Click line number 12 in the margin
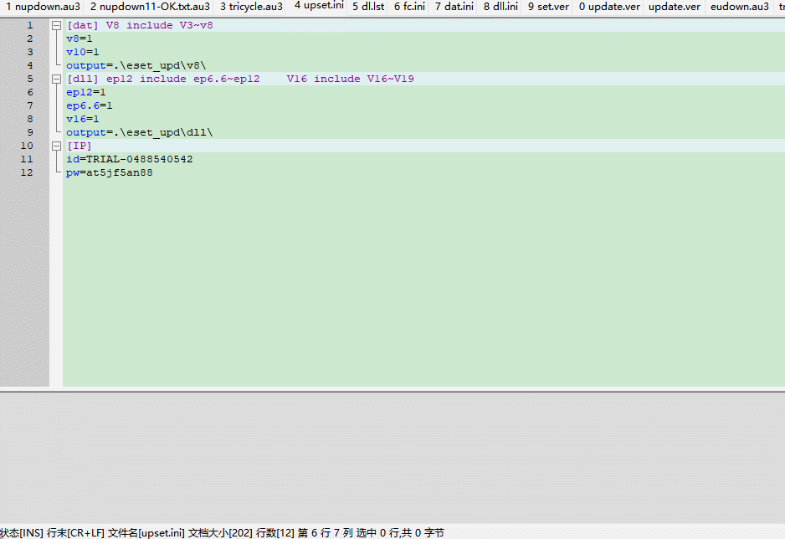 (x=28, y=172)
